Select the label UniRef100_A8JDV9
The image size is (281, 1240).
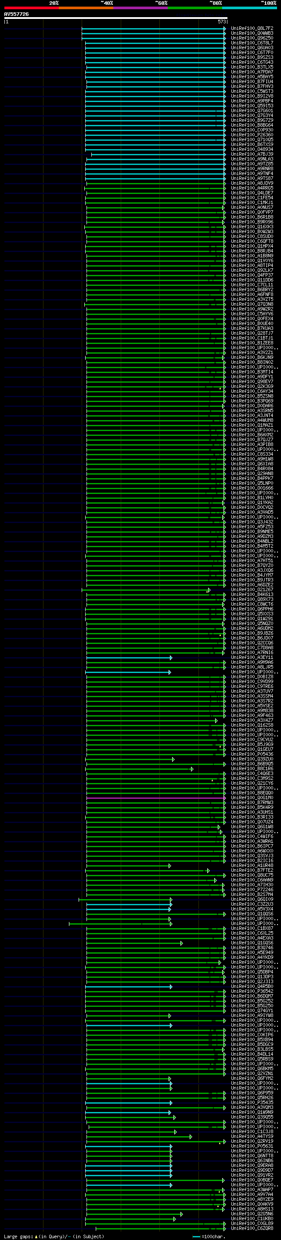(252, 183)
